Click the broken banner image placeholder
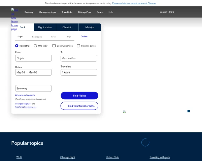The image size is (202, 161). [x=124, y=111]
